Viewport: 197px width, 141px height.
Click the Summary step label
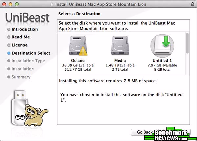click(x=21, y=77)
